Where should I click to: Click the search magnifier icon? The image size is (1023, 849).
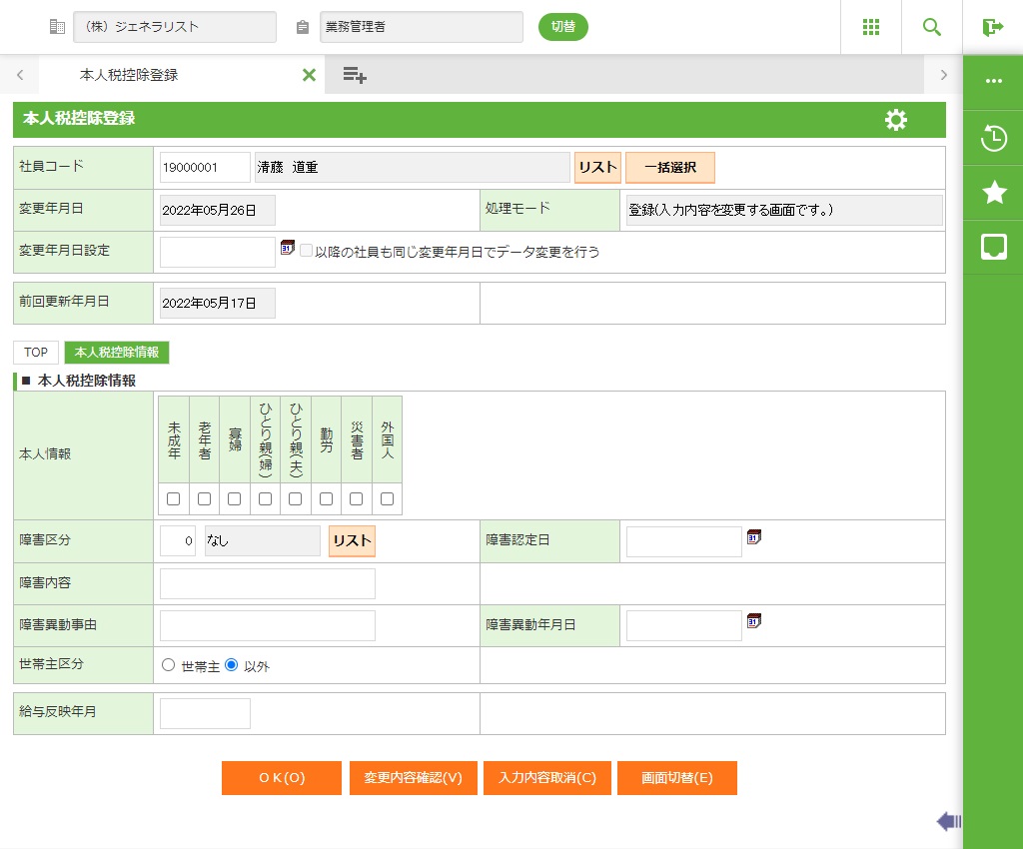click(x=931, y=27)
